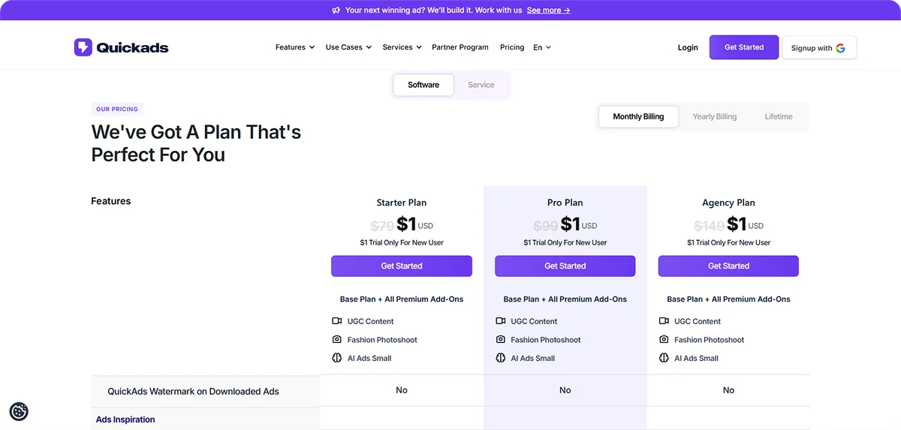Select Monthly Billing option
The height and width of the screenshot is (430, 901).
pos(638,116)
